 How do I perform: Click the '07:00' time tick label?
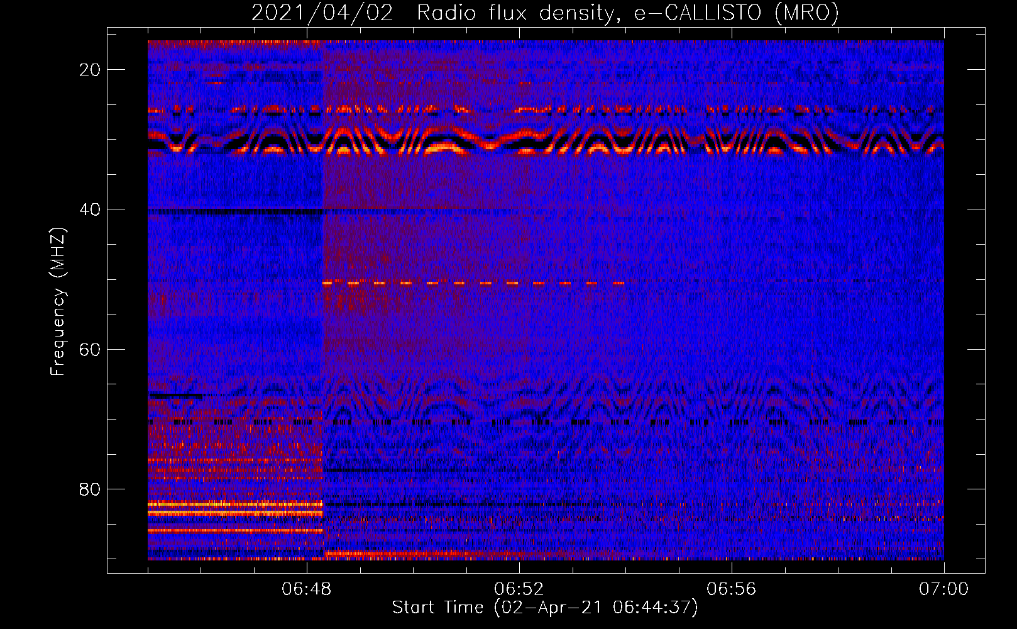944,589
